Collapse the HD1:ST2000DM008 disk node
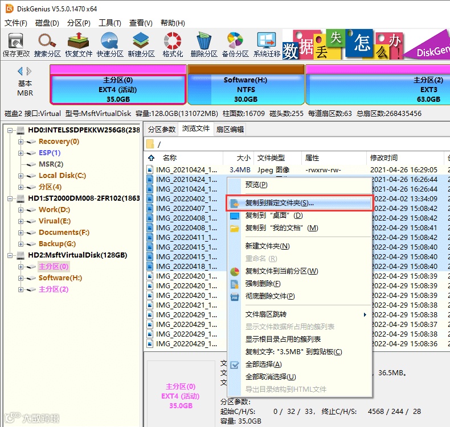 coord(10,198)
